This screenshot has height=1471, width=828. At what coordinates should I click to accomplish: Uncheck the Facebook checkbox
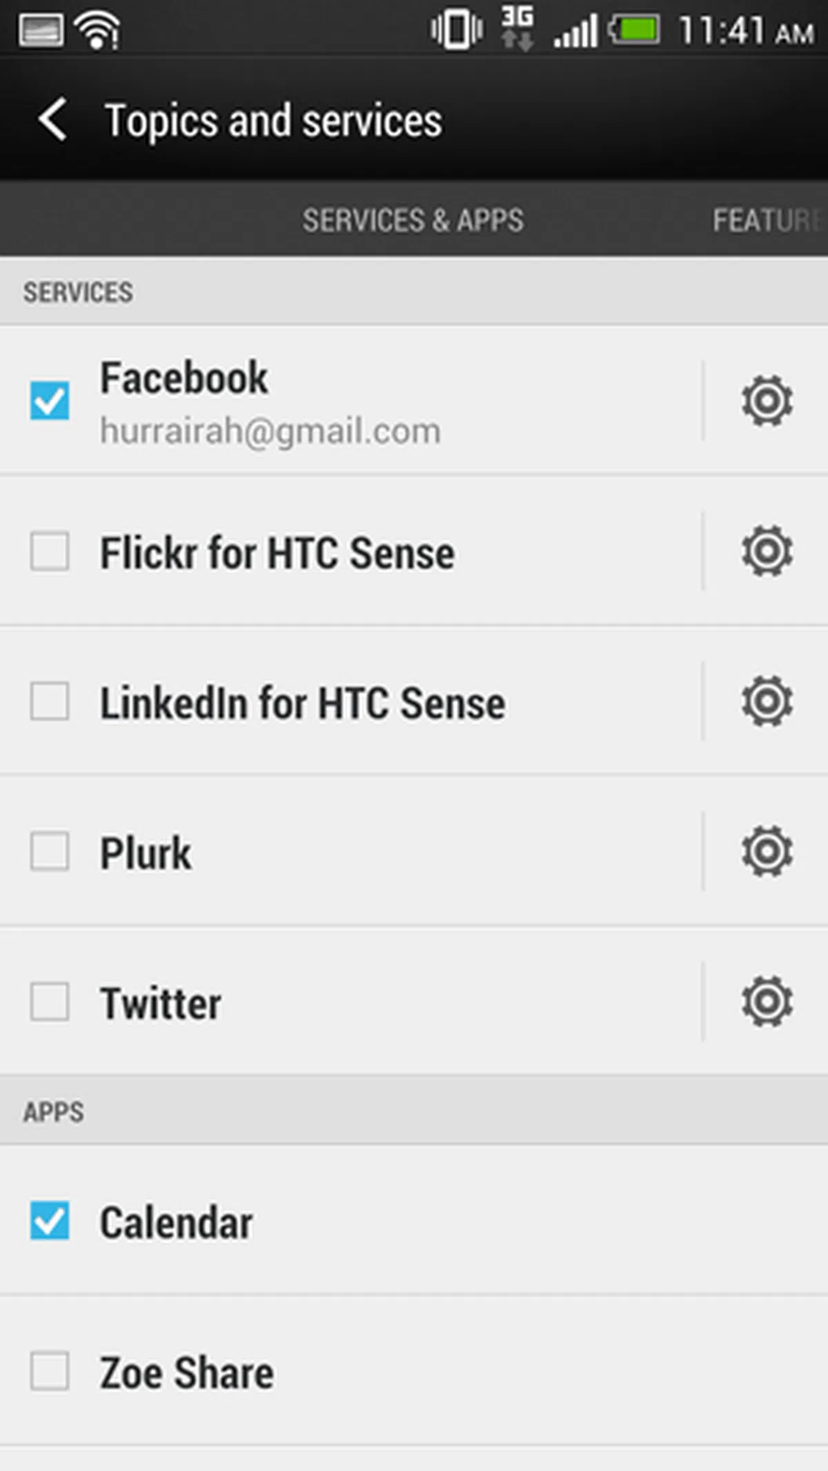click(x=50, y=401)
